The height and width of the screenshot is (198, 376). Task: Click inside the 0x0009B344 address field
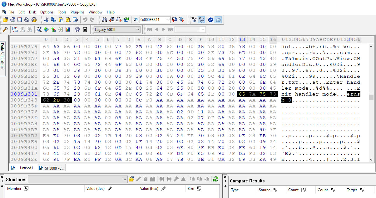(152, 20)
